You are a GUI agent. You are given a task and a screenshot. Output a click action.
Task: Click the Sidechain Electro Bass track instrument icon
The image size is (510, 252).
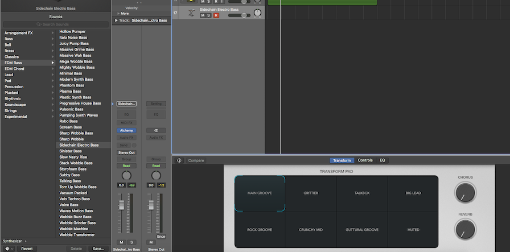(191, 13)
